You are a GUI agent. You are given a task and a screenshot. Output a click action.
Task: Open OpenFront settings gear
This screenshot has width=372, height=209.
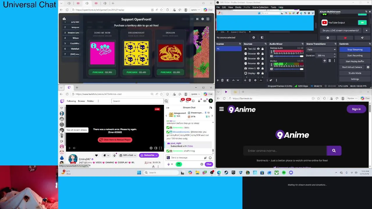point(203,19)
